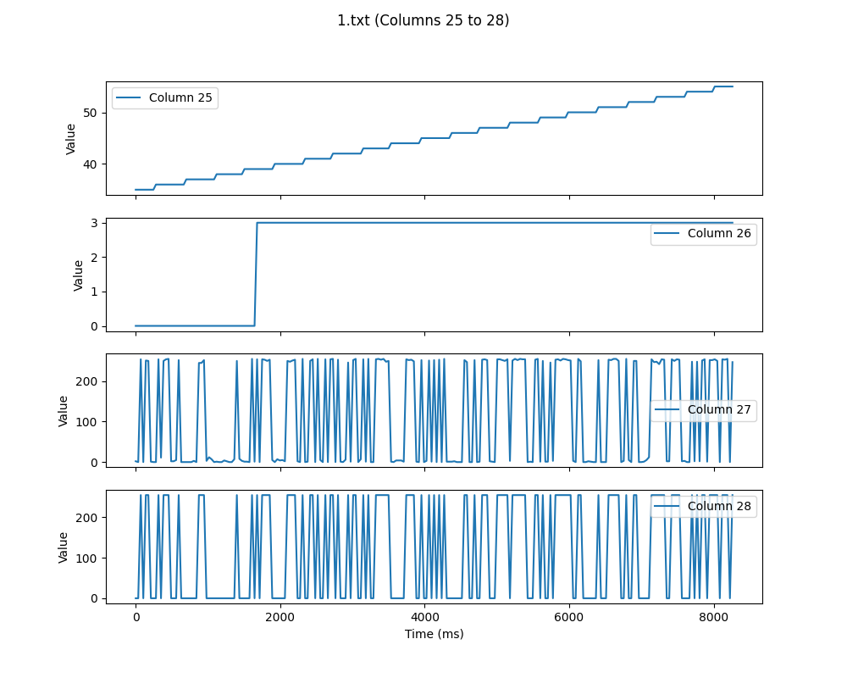Click the Column 25 legend line sample
This screenshot has width=847, height=678.
pyautogui.click(x=130, y=97)
